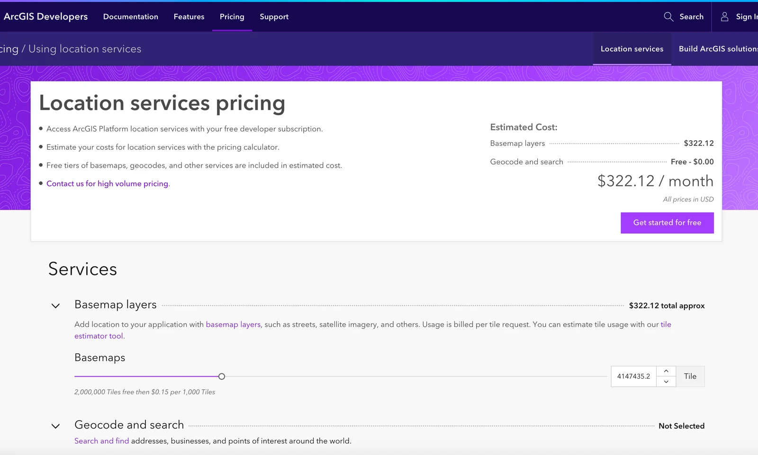Go to ArcGIS Developers home
This screenshot has height=455, width=758.
[45, 17]
